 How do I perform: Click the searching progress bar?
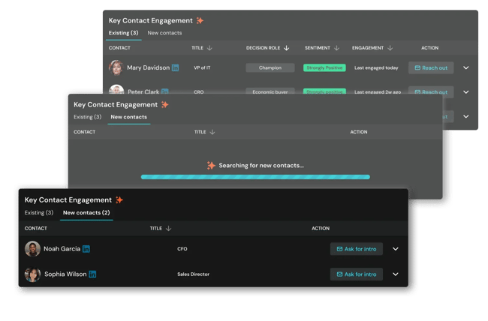tap(255, 177)
